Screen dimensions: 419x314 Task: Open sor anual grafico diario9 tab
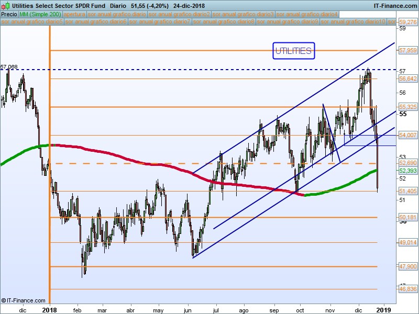coord(288,21)
